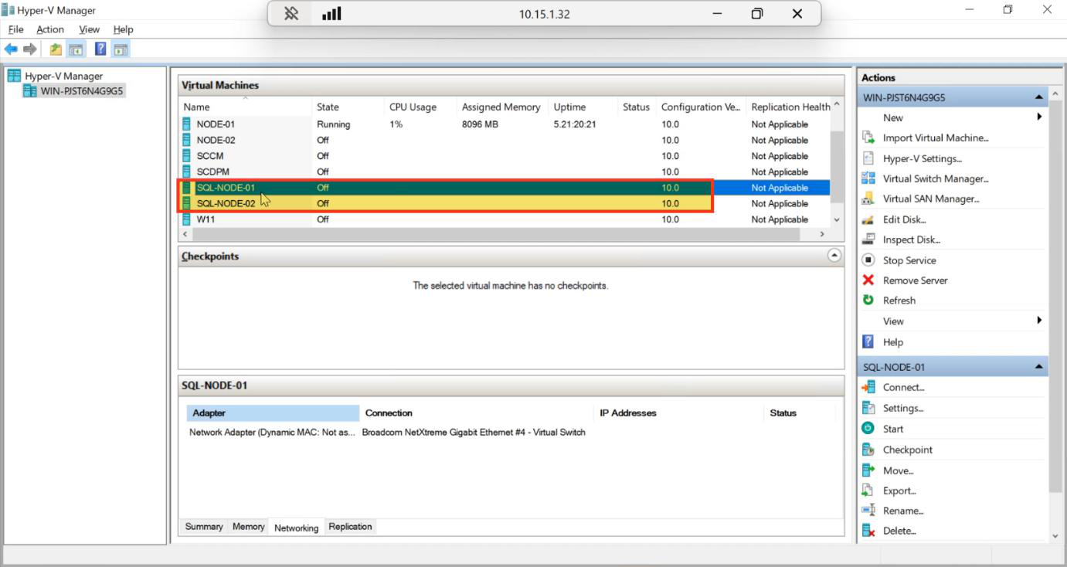The height and width of the screenshot is (567, 1067).
Task: Collapse the Checkpoints panel chevron
Action: (834, 256)
